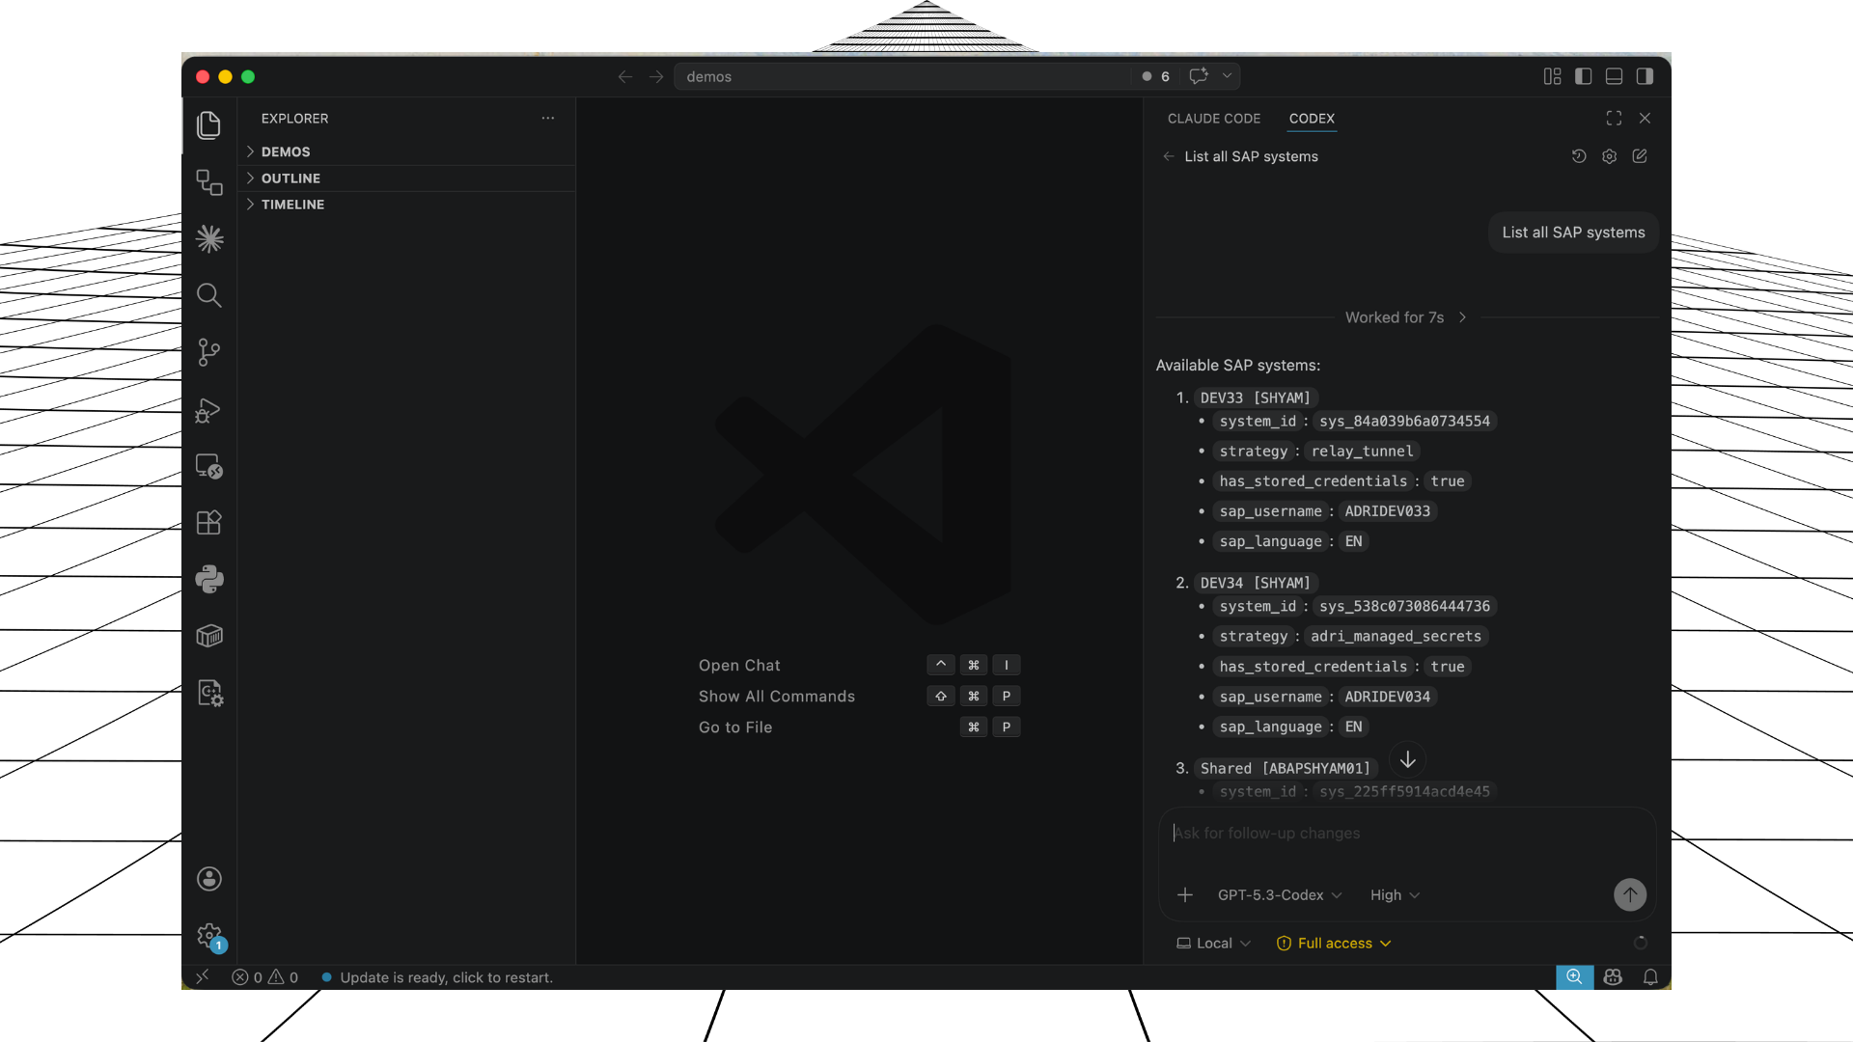Viewport: 1853px width, 1042px height.
Task: Select the Python icon in the activity bar
Action: [x=208, y=578]
